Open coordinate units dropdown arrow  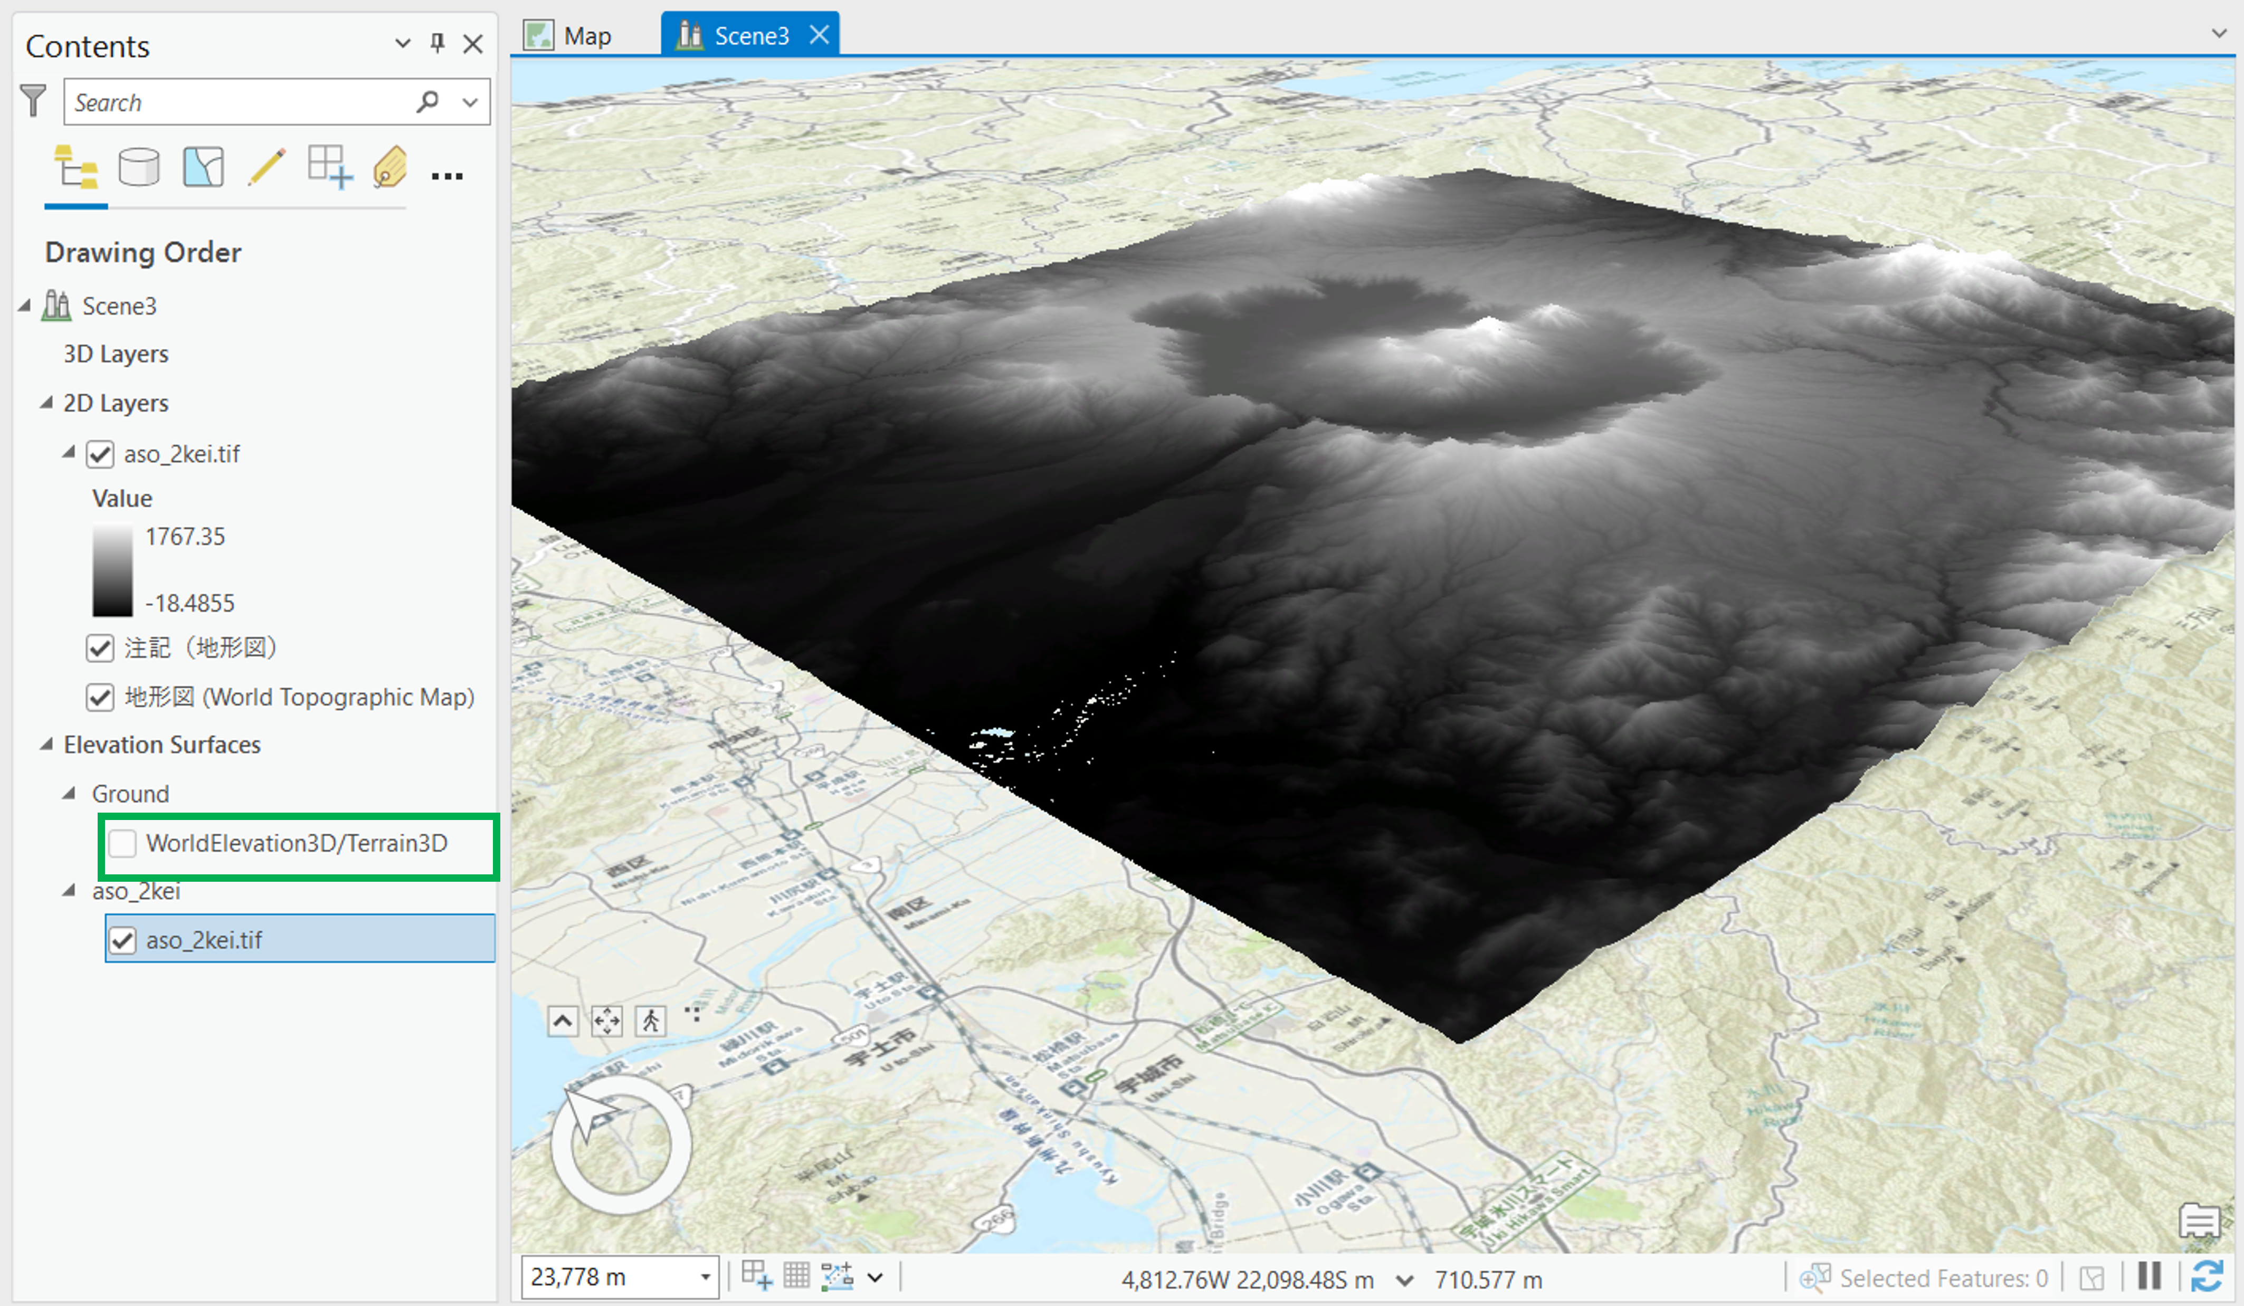pyautogui.click(x=1404, y=1280)
